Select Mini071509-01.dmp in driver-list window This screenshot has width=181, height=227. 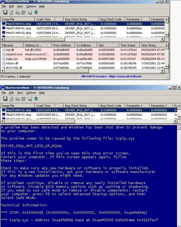point(83,29)
